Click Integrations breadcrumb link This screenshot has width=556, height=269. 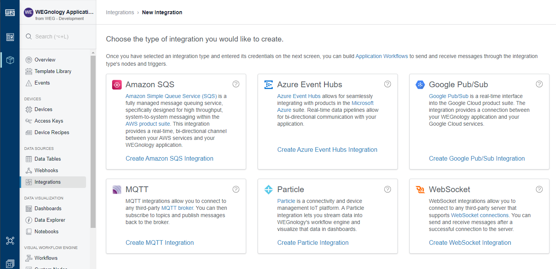click(x=120, y=12)
